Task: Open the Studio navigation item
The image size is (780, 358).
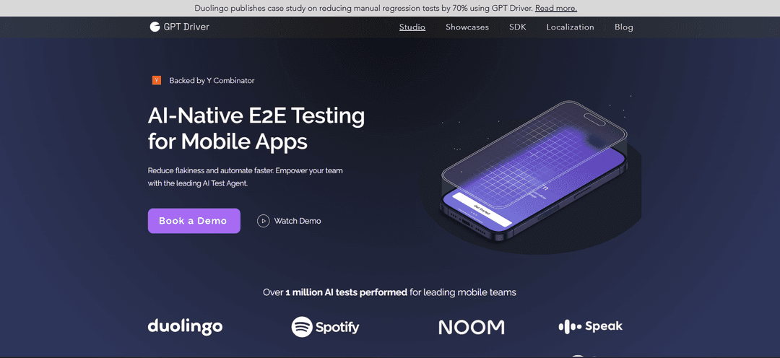Action: (412, 27)
